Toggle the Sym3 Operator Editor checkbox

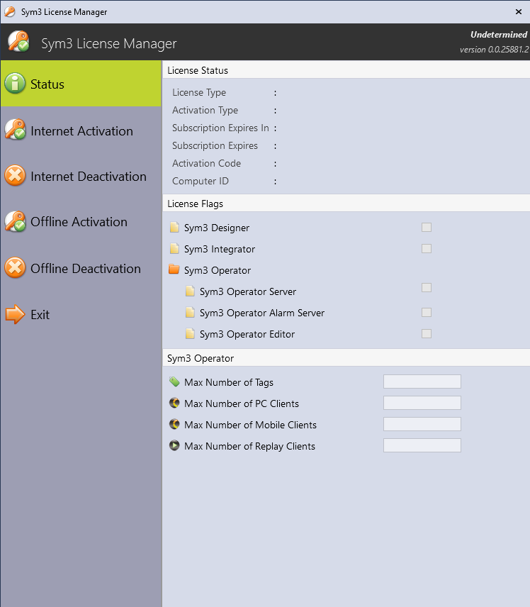tap(427, 334)
